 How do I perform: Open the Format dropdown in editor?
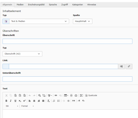click(x=27, y=106)
